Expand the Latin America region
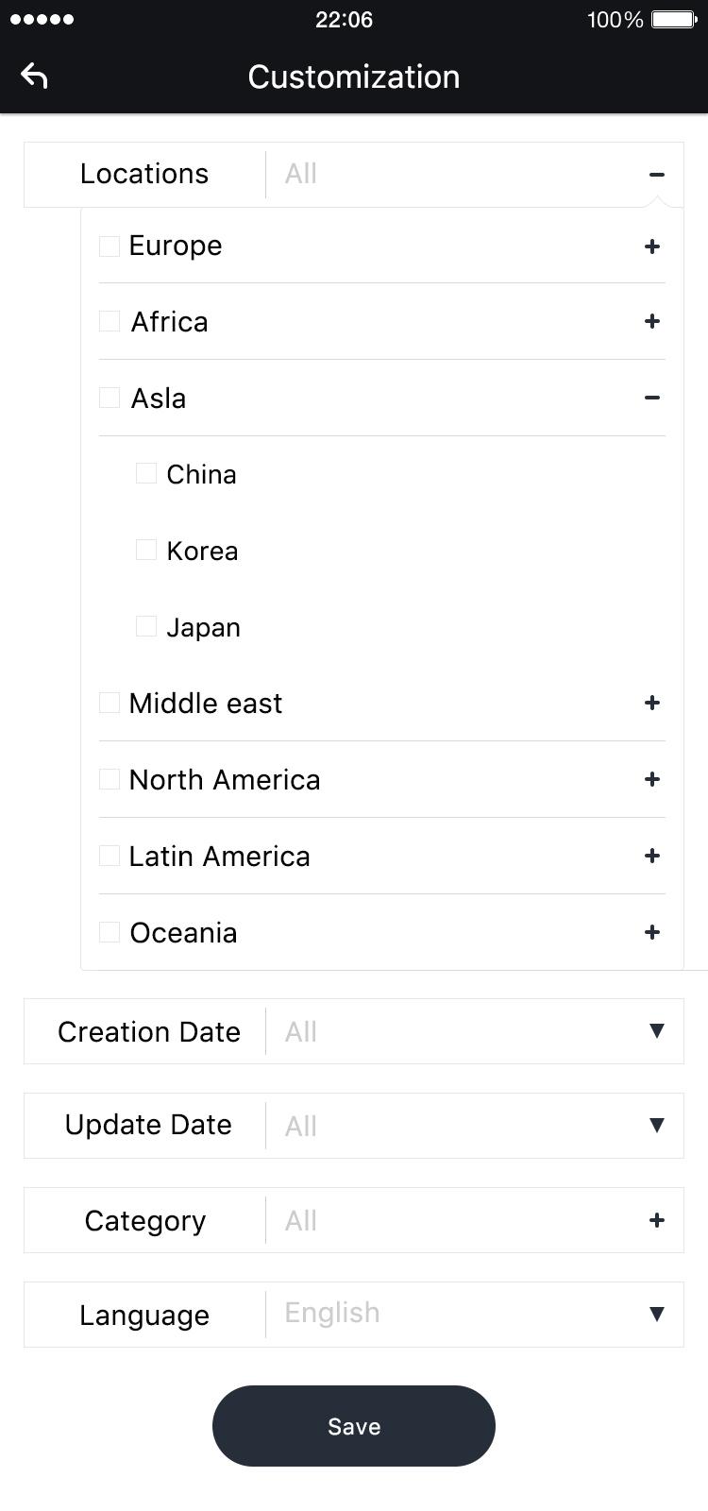The height and width of the screenshot is (1511, 708). pyautogui.click(x=651, y=856)
